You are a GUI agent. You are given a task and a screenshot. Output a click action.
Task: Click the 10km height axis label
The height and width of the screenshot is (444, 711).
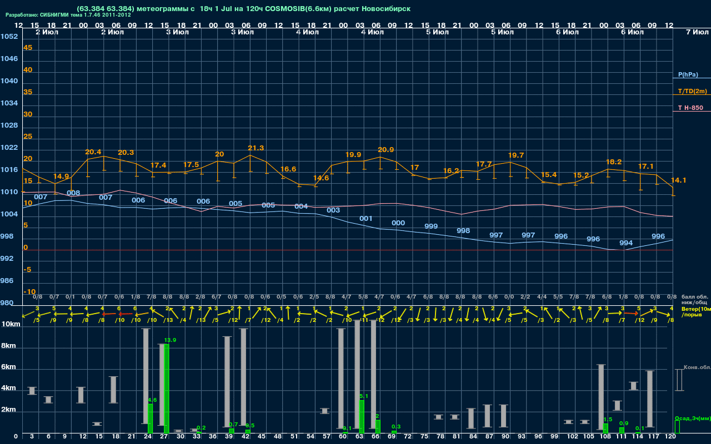(9, 324)
